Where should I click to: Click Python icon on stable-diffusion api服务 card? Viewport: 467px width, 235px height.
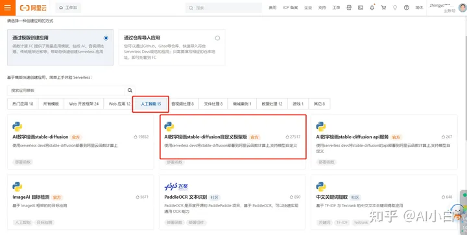pyautogui.click(x=321, y=126)
